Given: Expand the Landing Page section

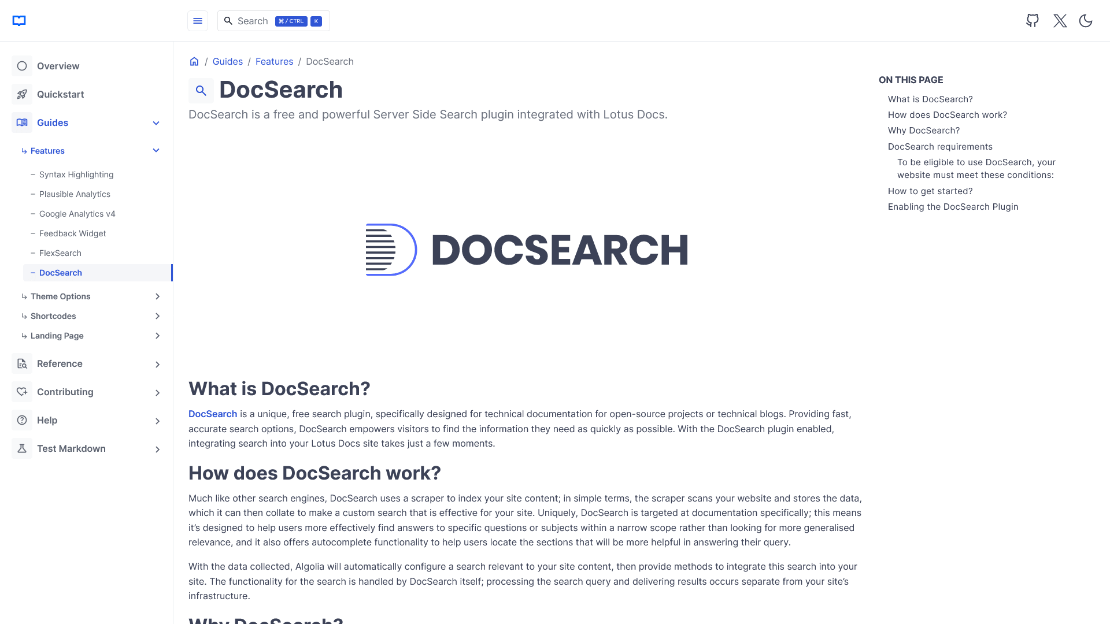Looking at the screenshot, I should tap(157, 335).
